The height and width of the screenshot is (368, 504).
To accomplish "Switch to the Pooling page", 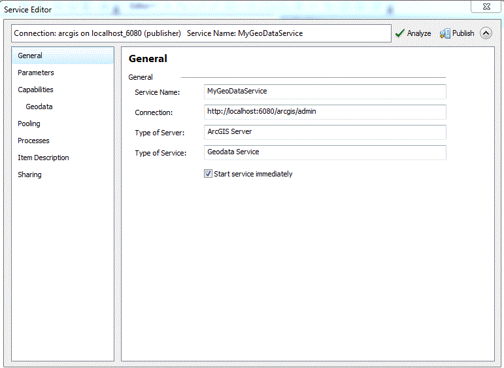I will [29, 124].
